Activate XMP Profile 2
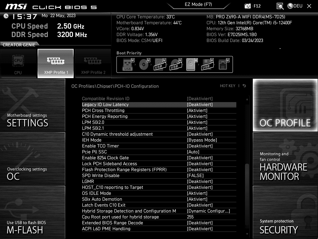This screenshot has width=318, height=239. tap(93, 63)
